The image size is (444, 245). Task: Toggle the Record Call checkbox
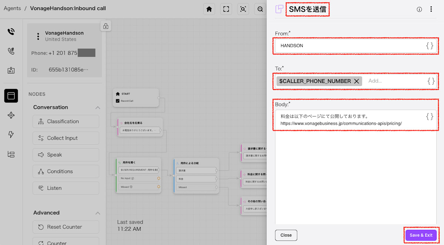coord(118,101)
